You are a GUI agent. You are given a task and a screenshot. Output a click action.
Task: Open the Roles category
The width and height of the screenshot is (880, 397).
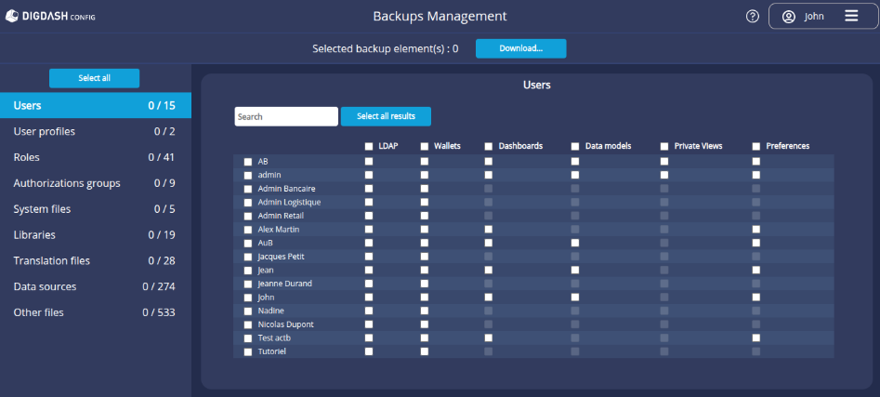coord(96,157)
